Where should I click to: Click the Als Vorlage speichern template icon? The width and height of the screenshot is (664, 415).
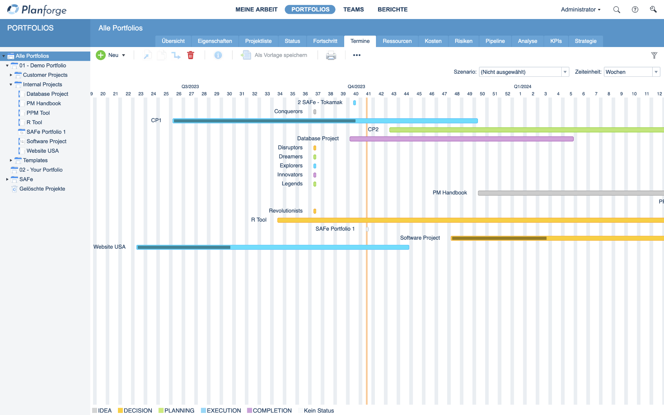coord(246,55)
